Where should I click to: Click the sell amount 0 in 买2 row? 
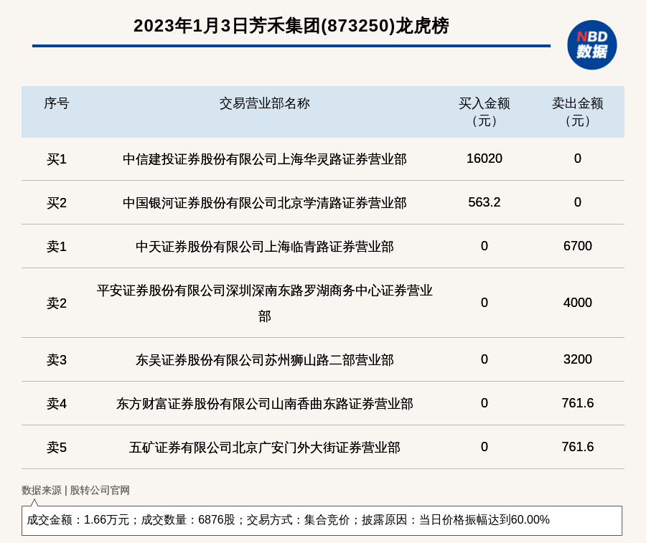pos(578,202)
